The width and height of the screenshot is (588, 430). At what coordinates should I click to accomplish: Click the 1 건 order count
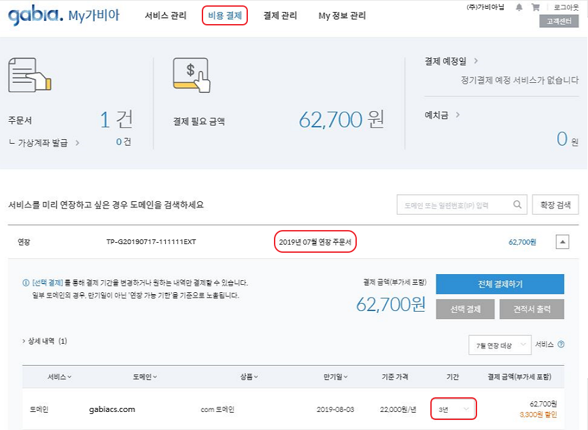tap(116, 119)
